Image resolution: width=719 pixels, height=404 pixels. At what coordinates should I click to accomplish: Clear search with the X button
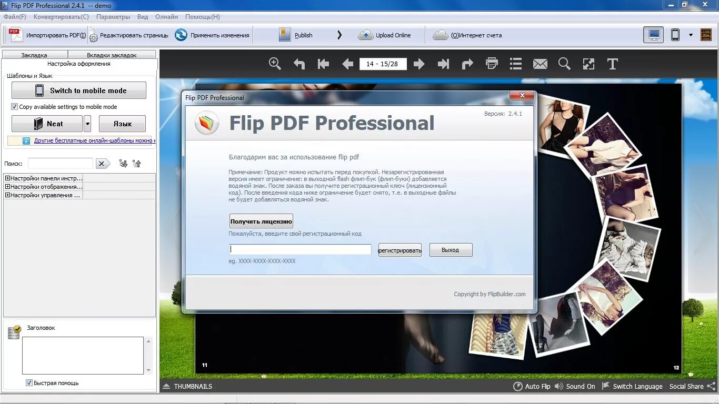tap(103, 164)
